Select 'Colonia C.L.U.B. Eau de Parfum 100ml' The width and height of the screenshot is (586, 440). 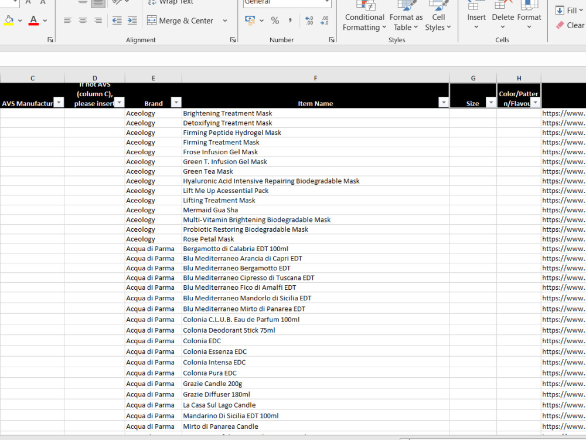point(315,320)
